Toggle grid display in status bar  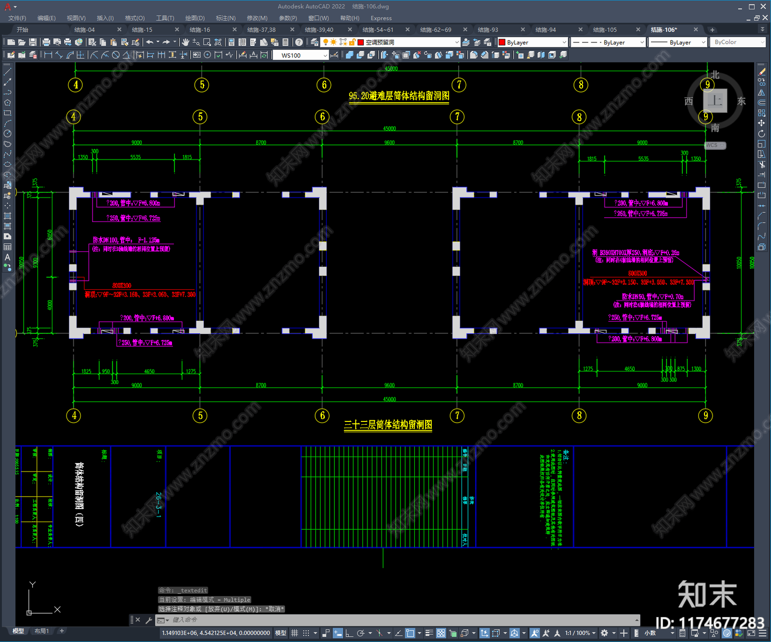(x=294, y=633)
